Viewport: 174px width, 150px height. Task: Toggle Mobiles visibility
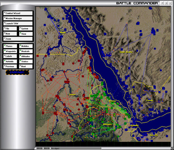click(x=26, y=46)
